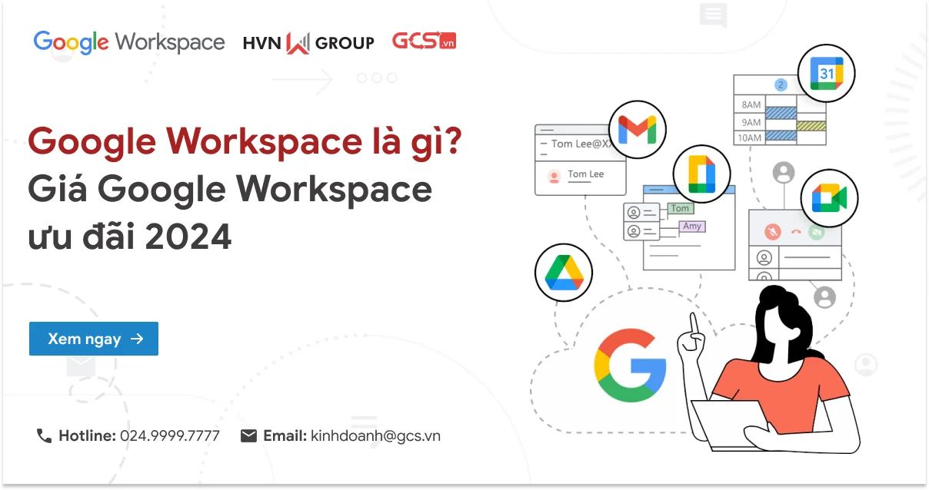Click the green camera icon in call window

click(x=817, y=231)
